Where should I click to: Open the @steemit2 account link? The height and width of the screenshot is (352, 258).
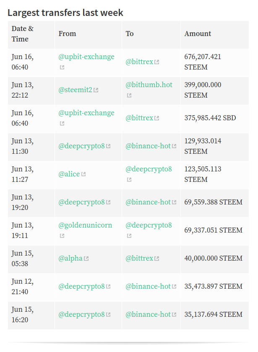point(75,90)
